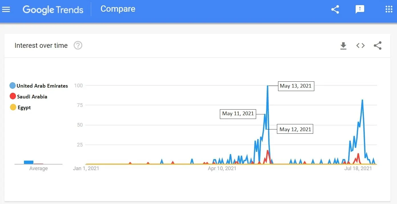Open the navigation menu
Viewport: 397px width, 204px height.
6,9
